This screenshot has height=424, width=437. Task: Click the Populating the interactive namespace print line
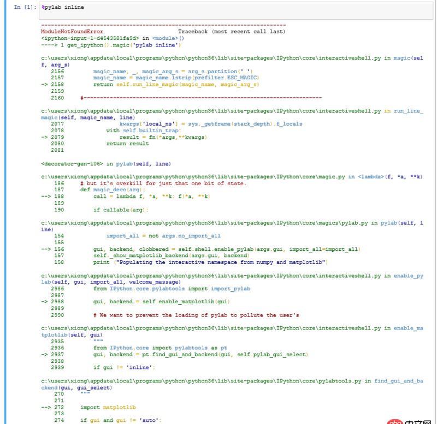coord(210,262)
